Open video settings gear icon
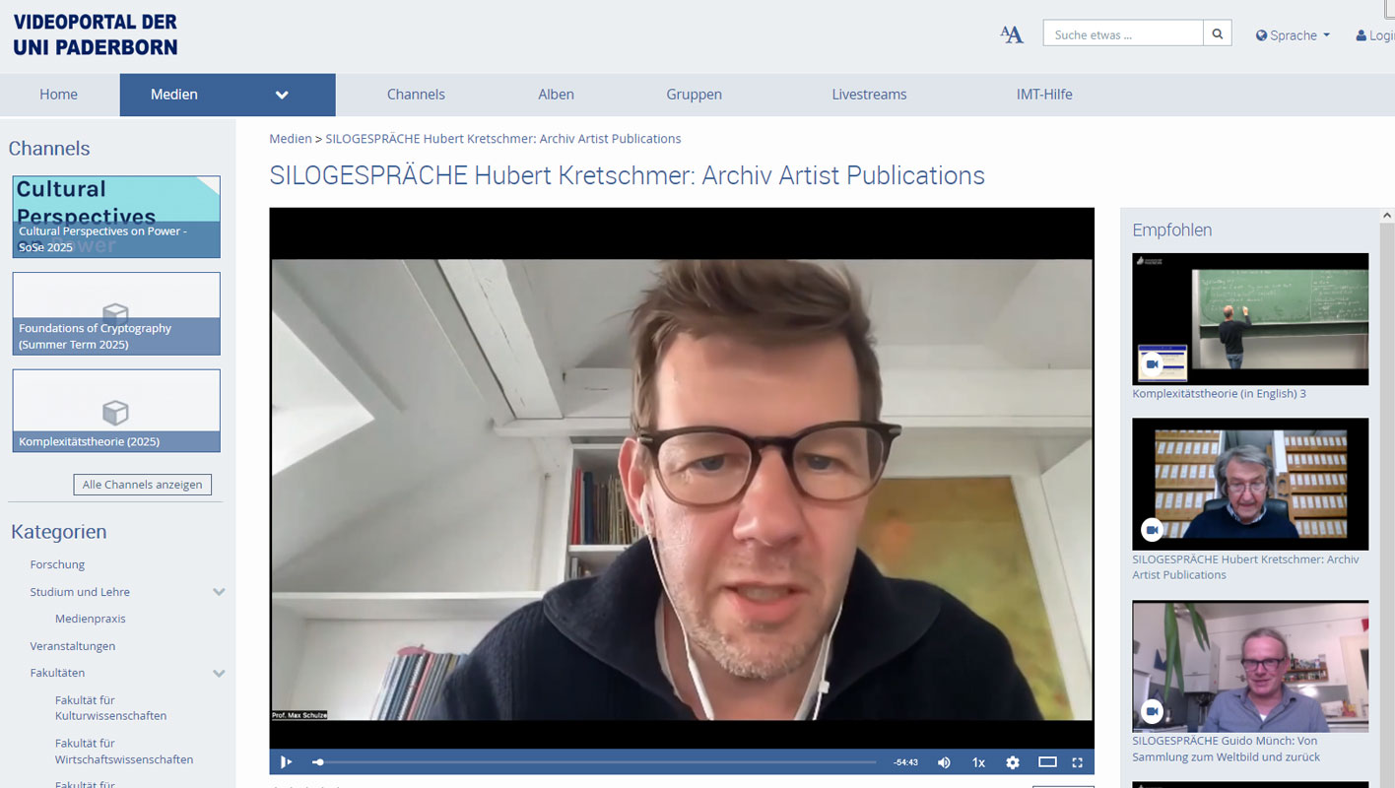 pos(1013,762)
